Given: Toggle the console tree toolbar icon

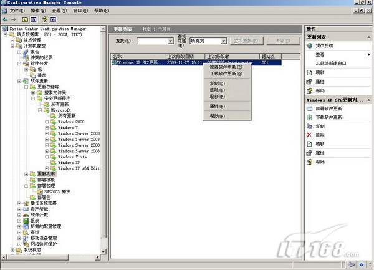Looking at the screenshot, I should pyautogui.click(x=34, y=19).
